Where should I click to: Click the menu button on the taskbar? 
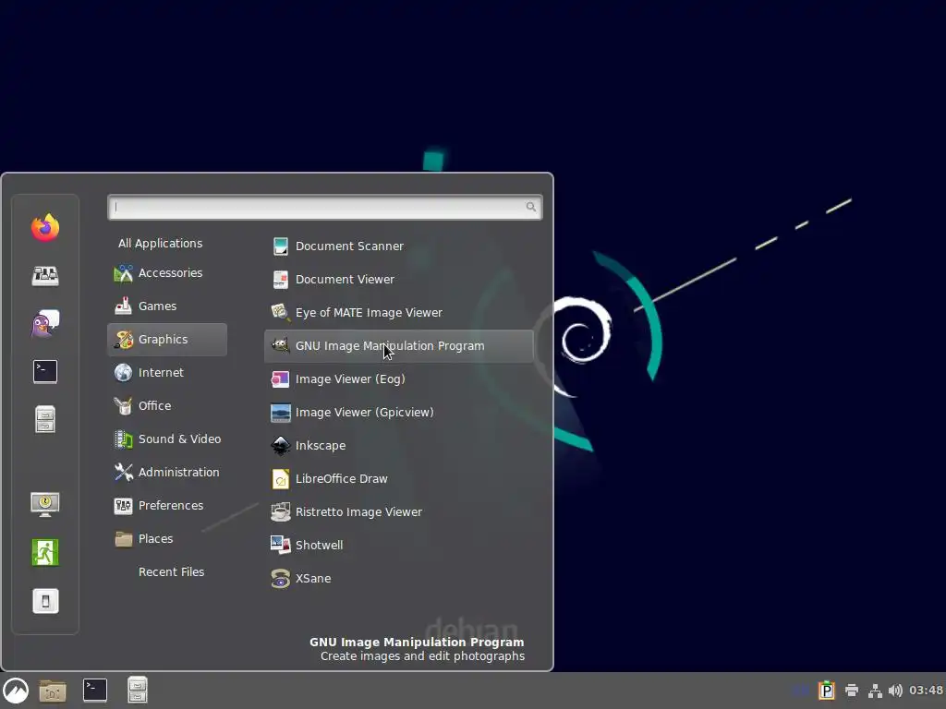pos(16,691)
